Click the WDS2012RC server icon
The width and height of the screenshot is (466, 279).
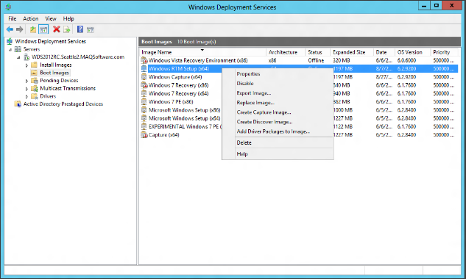(x=27, y=57)
